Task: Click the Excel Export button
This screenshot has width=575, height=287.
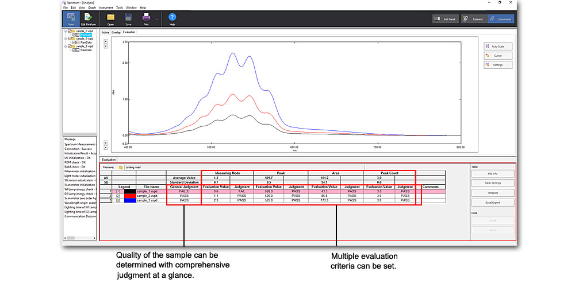Action: click(x=492, y=203)
